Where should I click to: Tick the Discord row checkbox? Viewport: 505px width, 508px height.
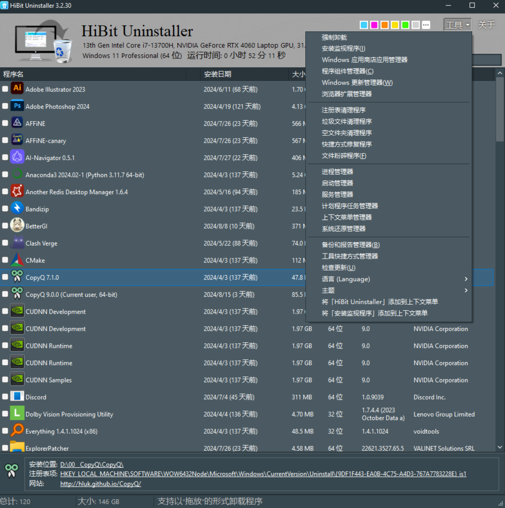(5, 397)
